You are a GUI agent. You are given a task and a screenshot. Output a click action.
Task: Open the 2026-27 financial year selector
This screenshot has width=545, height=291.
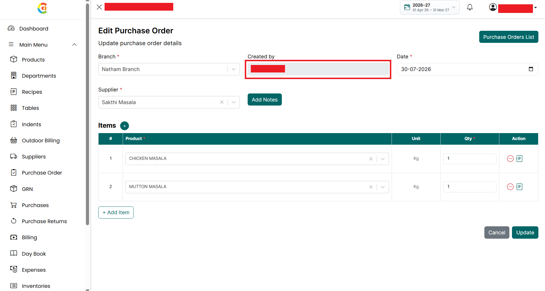tap(430, 7)
